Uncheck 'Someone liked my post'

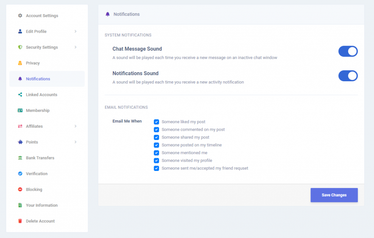[x=156, y=122]
